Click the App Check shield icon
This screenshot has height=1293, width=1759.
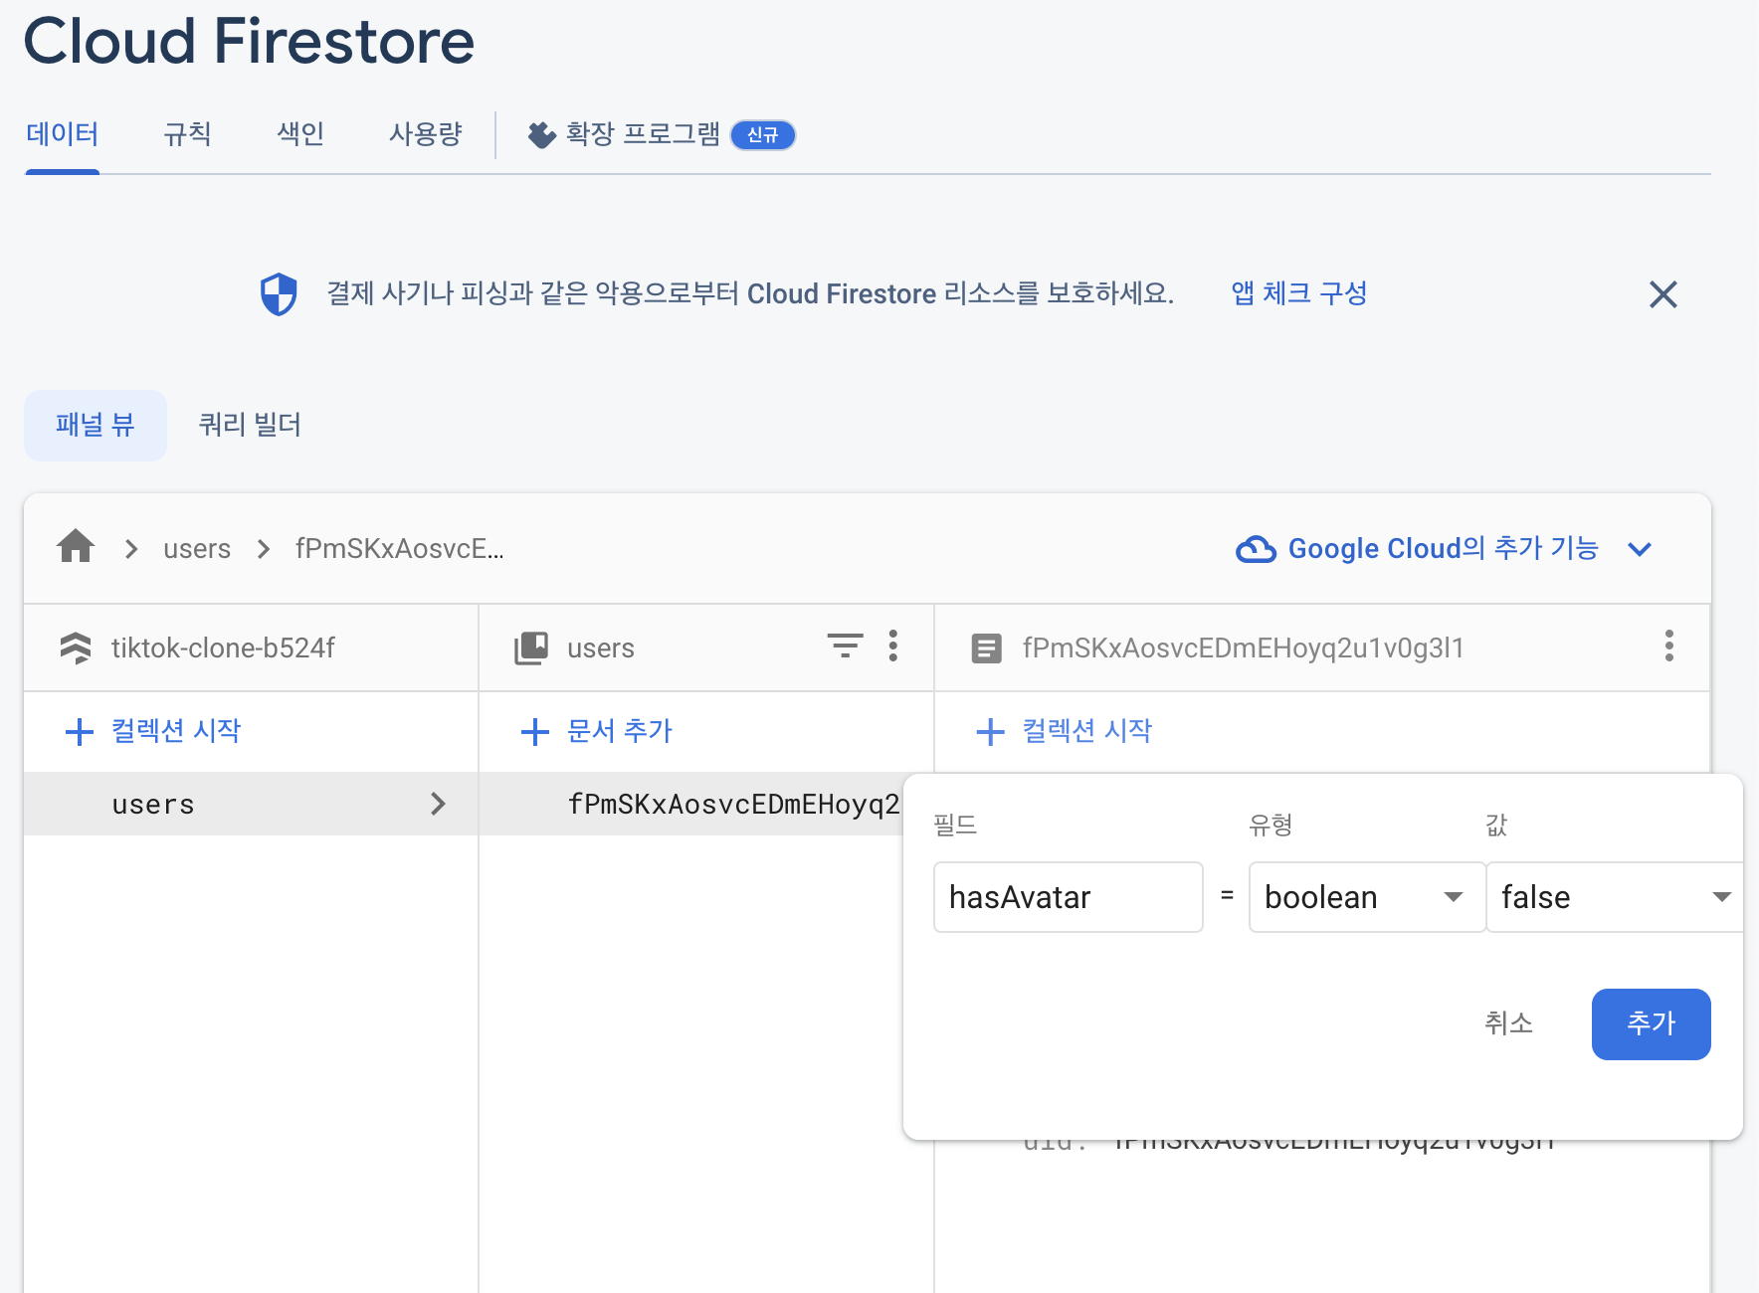[279, 294]
